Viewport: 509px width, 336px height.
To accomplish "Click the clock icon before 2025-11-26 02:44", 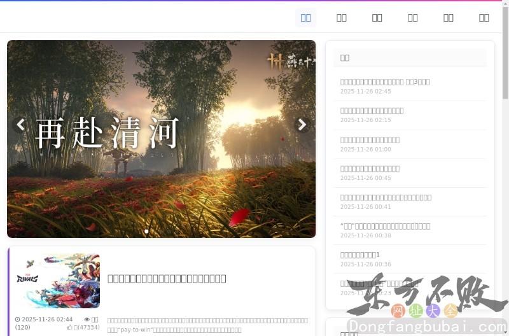I will pos(18,319).
